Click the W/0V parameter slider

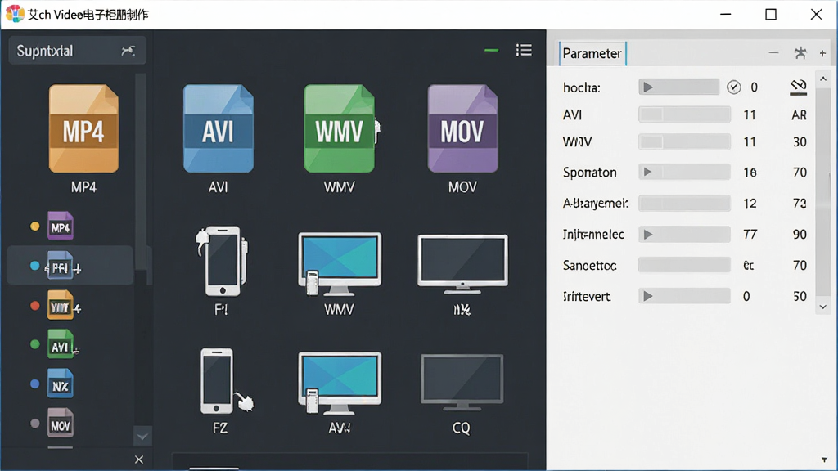[684, 141]
